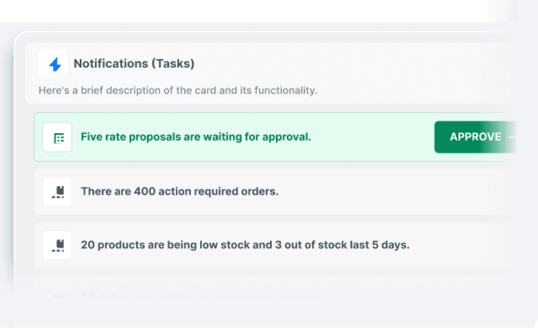538x328 pixels.
Task: Click the faded fourth notification text
Action: coord(202,298)
